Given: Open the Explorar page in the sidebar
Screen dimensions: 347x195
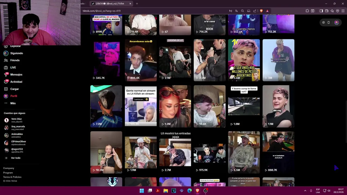Looking at the screenshot, I should [x=15, y=46].
